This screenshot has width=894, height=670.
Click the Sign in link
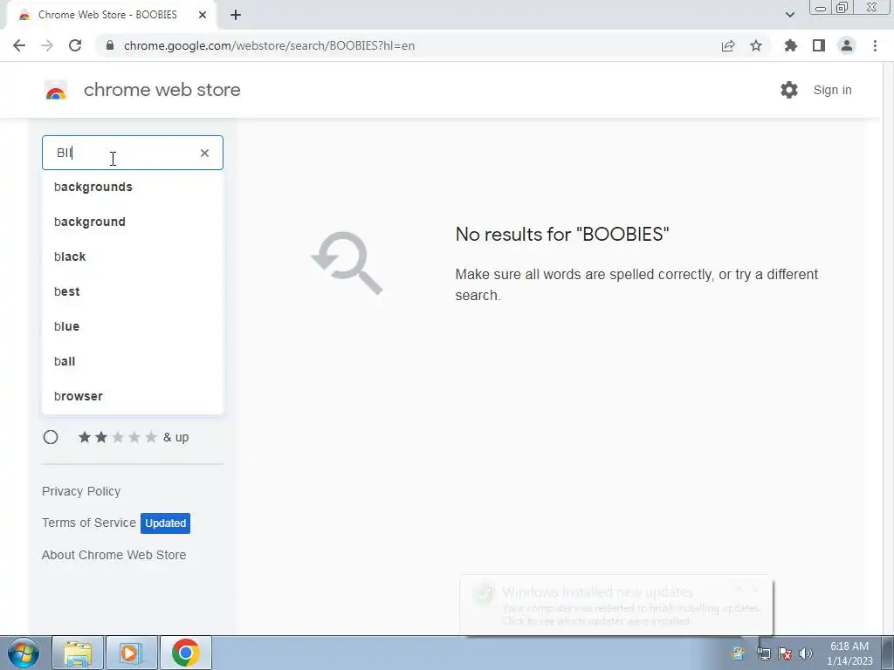point(832,90)
